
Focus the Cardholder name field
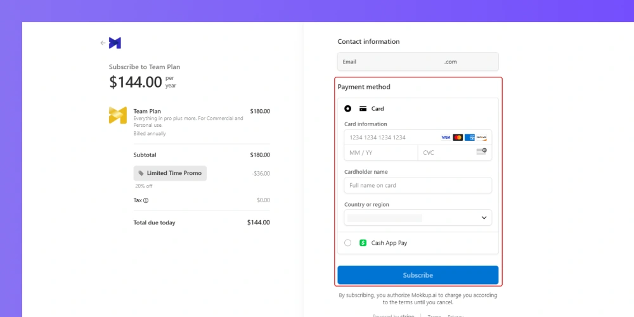point(418,185)
